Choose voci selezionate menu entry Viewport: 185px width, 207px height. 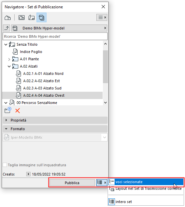[x=146, y=182]
